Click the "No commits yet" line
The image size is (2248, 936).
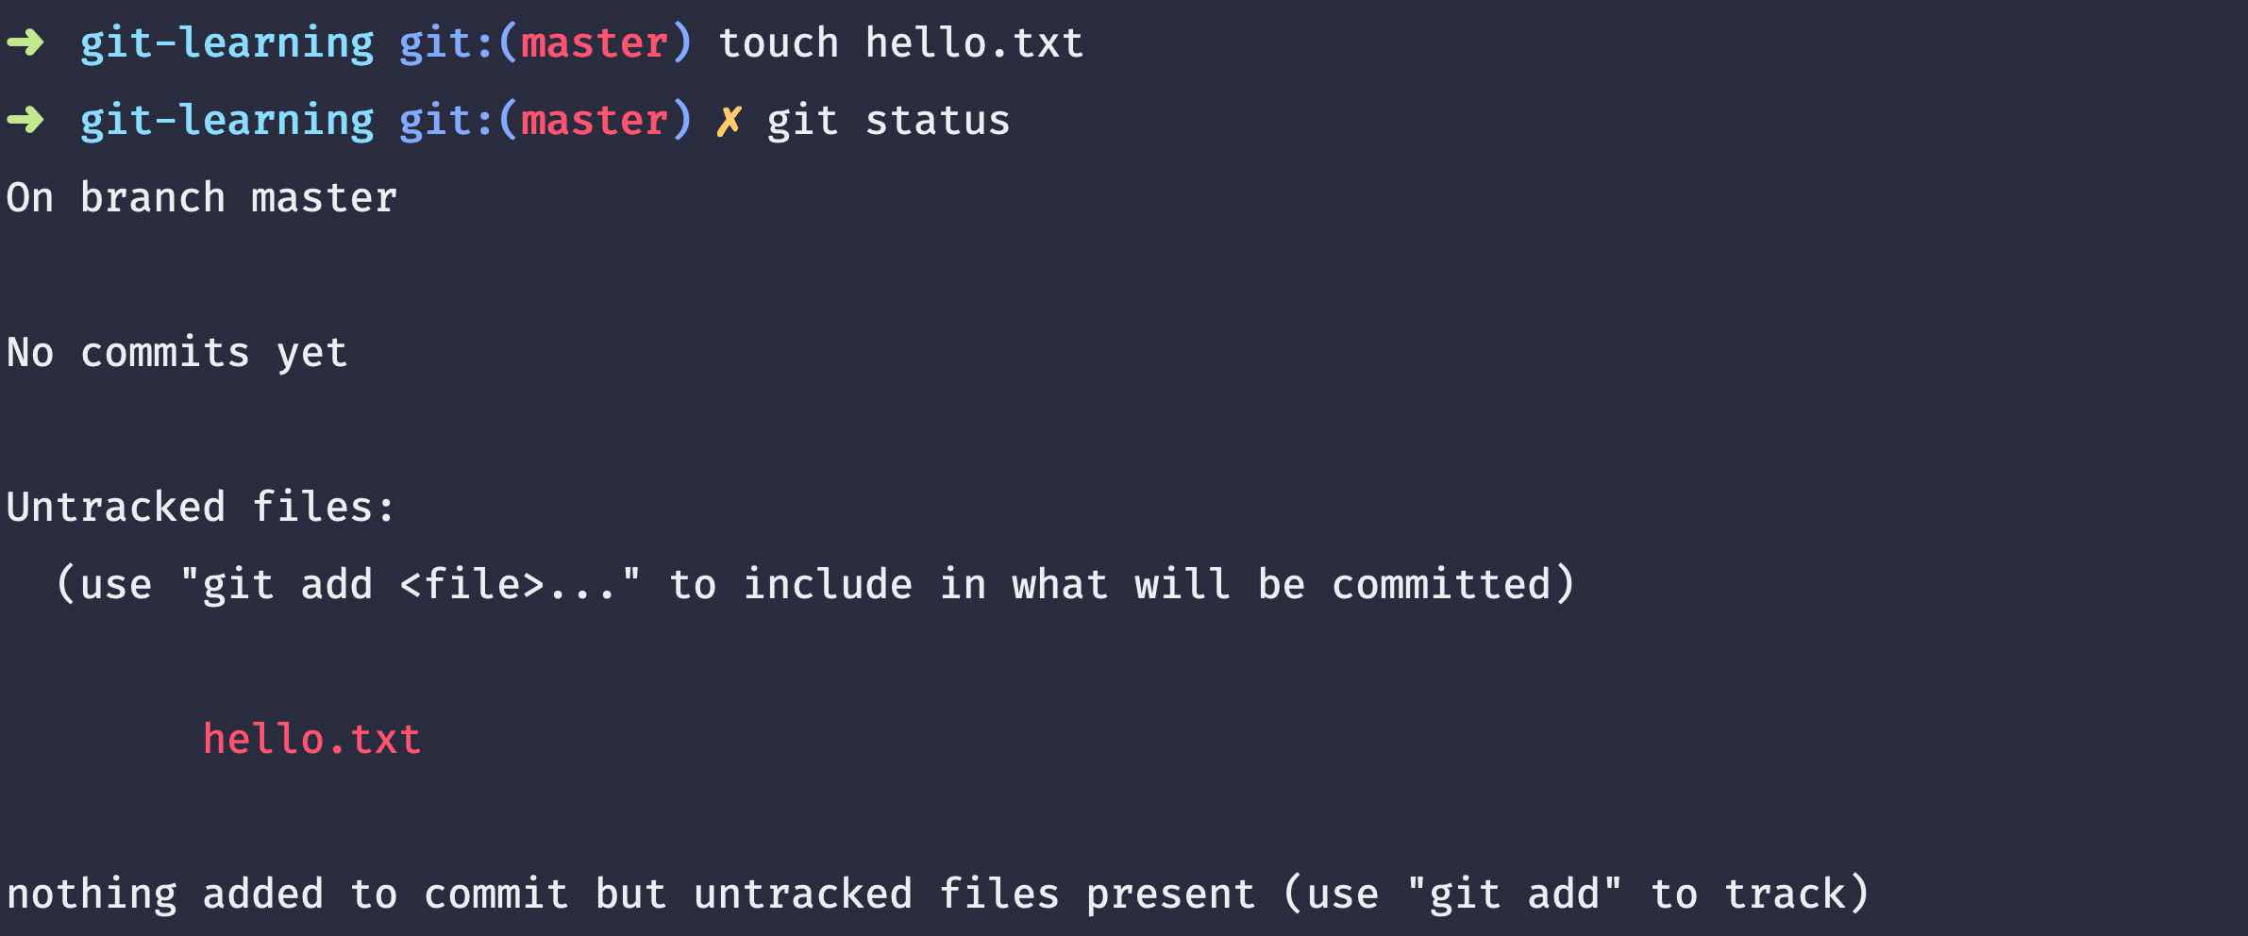pyautogui.click(x=177, y=354)
